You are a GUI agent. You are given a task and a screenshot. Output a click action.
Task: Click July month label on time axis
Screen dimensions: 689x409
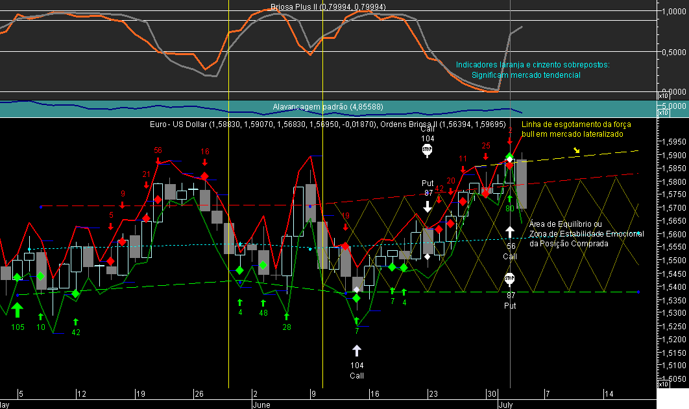tap(506, 404)
